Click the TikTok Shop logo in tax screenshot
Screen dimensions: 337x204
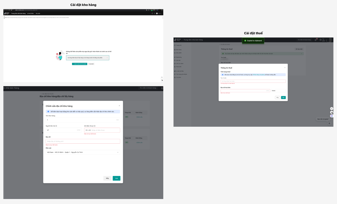[177, 40]
